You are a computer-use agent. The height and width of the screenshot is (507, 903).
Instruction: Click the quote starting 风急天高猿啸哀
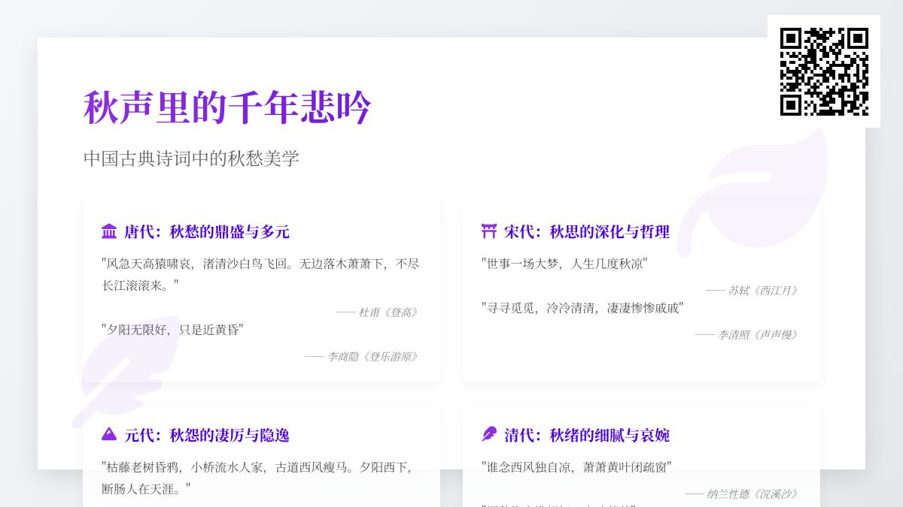[x=261, y=274]
